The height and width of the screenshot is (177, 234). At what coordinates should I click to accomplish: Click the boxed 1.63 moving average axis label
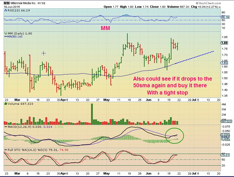224,63
